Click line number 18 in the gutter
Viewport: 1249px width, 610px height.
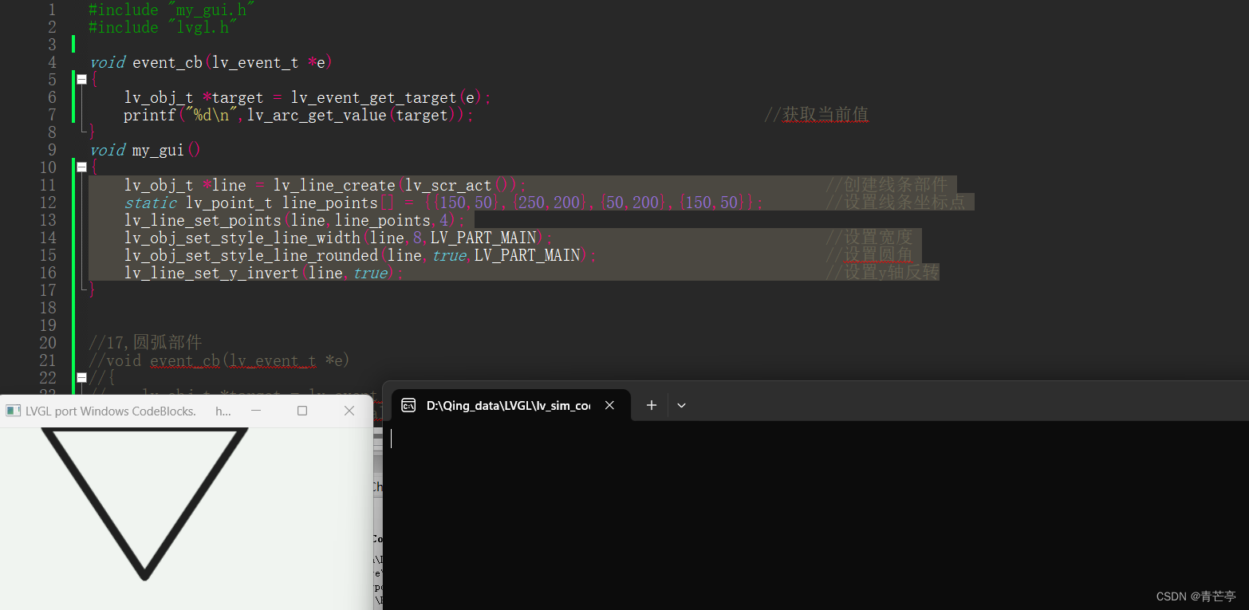[x=48, y=308]
